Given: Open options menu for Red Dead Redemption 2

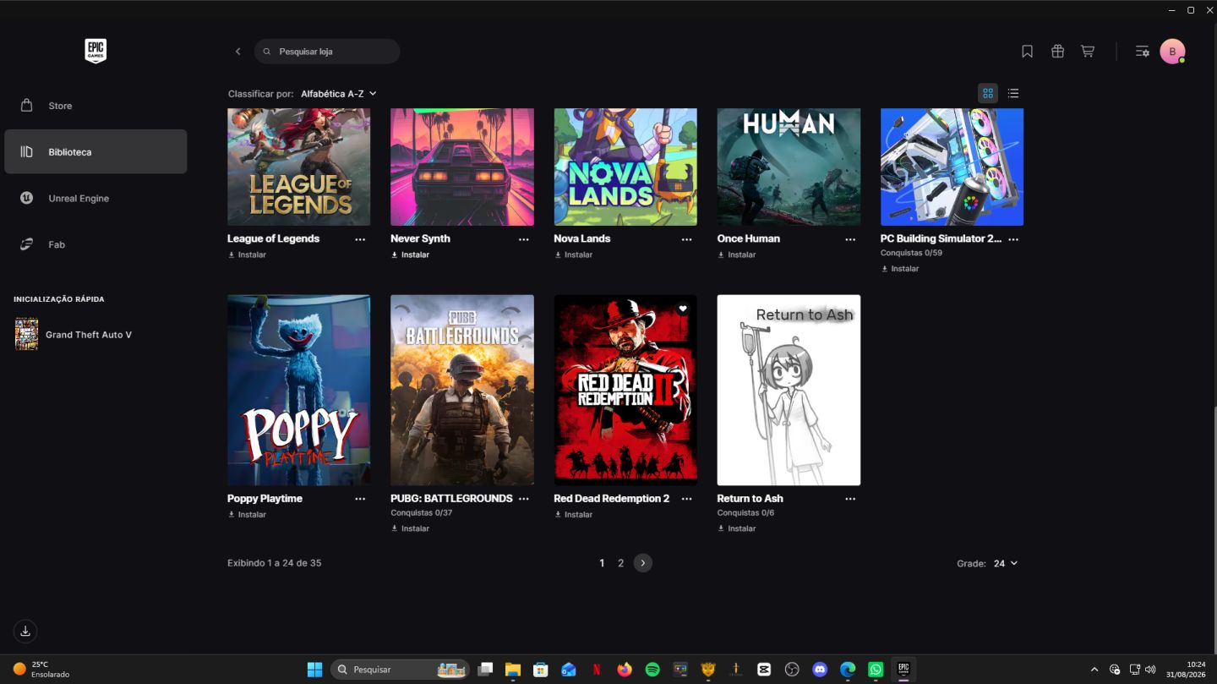Looking at the screenshot, I should coord(686,499).
